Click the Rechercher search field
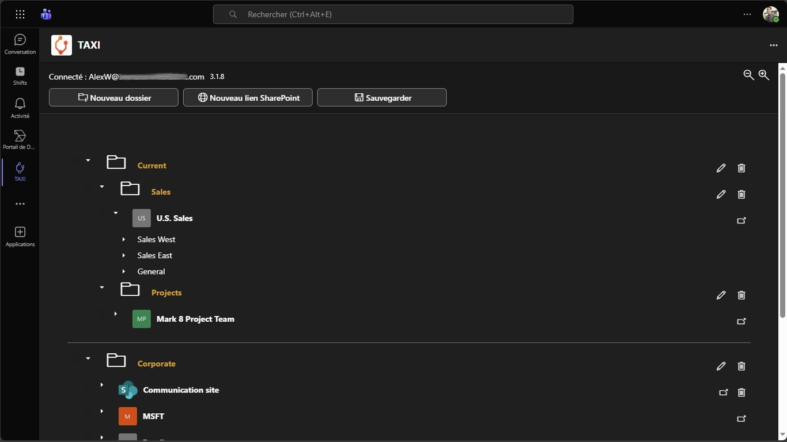 393,14
